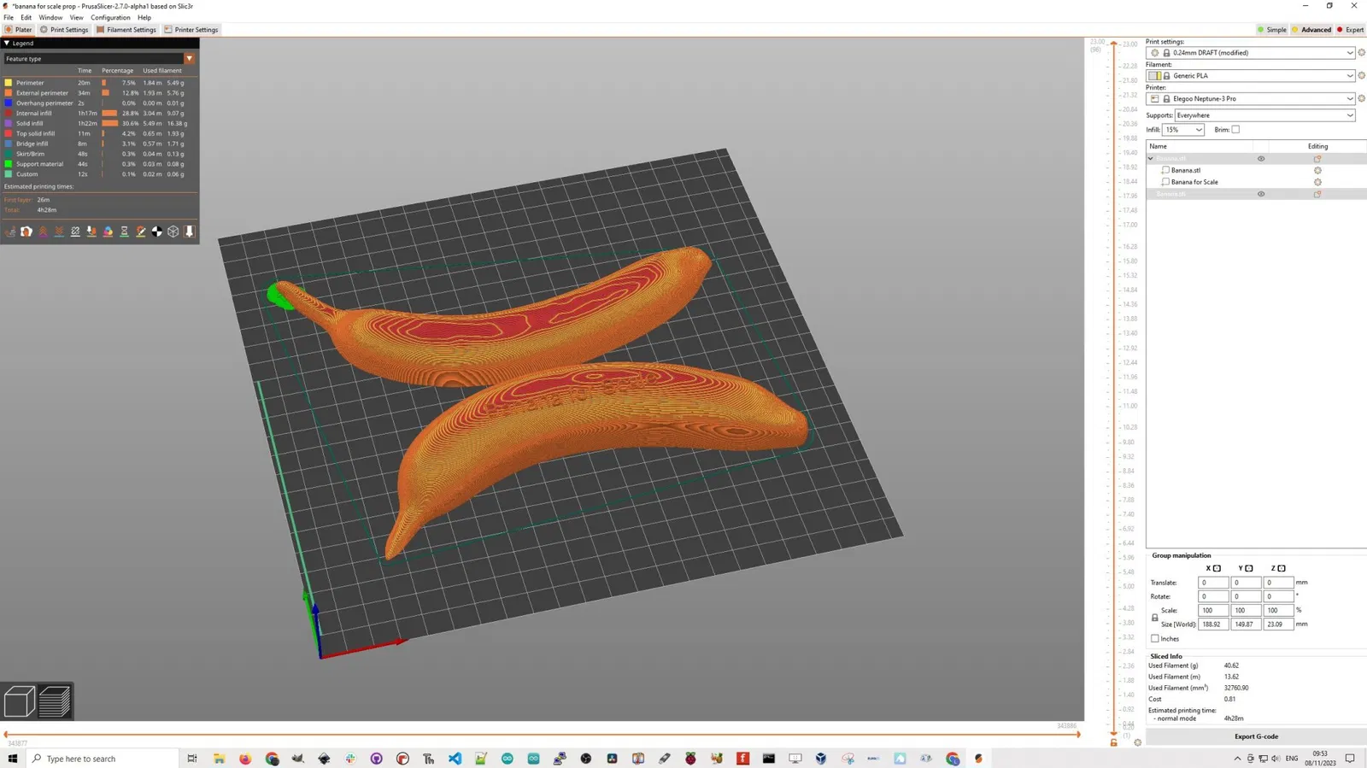Enable the Brim checkbox
Image resolution: width=1367 pixels, height=768 pixels.
(1235, 130)
